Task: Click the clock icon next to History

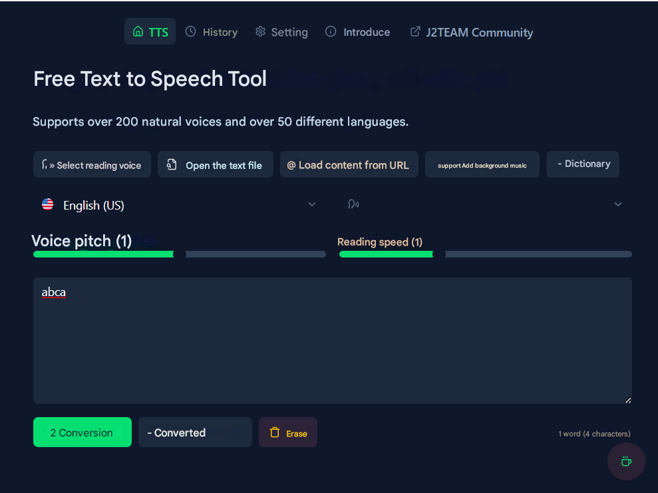Action: tap(191, 31)
